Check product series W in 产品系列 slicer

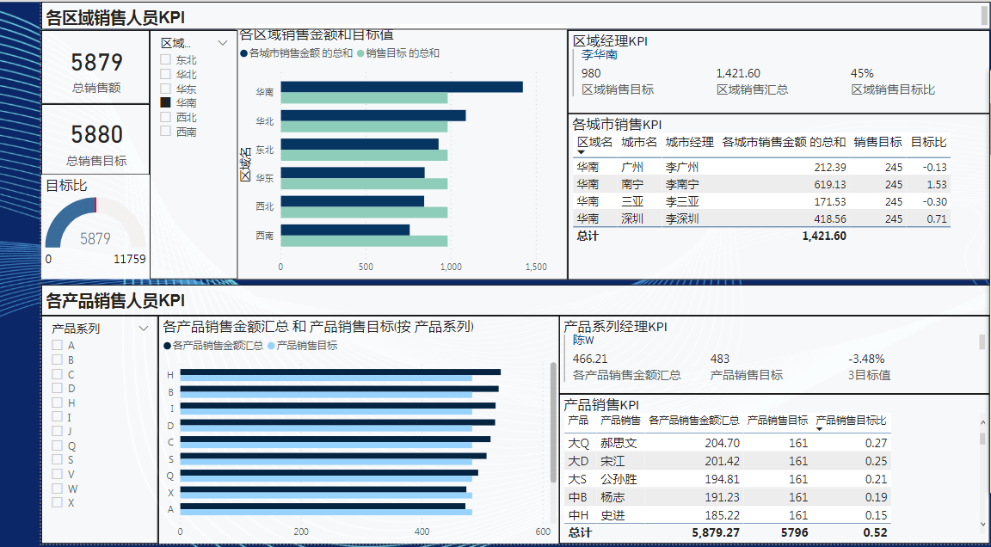[x=57, y=489]
